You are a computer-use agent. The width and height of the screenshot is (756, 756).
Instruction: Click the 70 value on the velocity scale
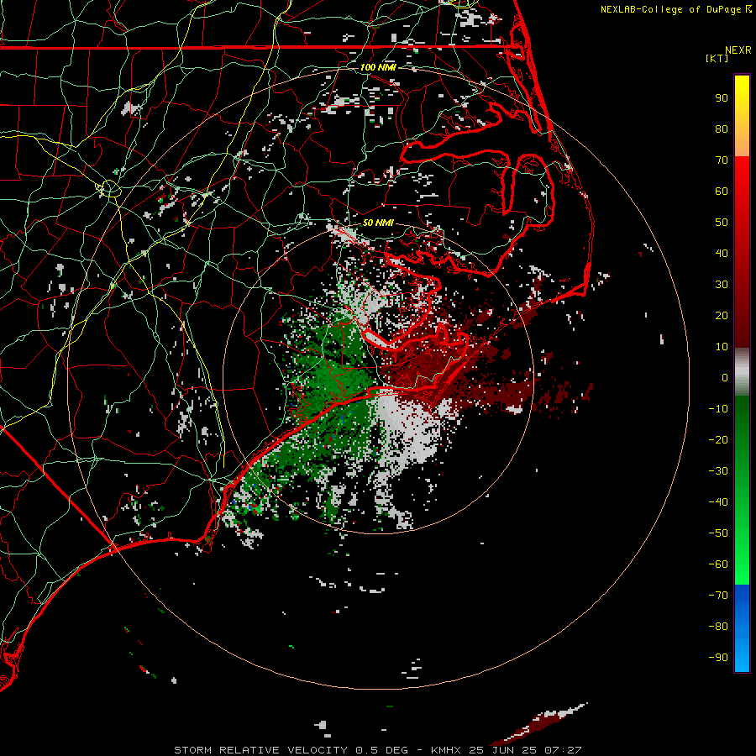coord(722,160)
